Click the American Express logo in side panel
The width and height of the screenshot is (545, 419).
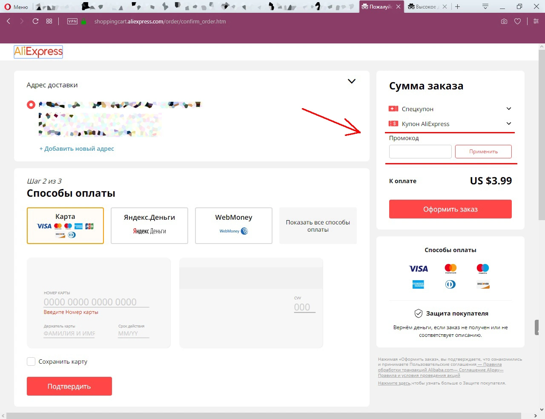pos(418,284)
